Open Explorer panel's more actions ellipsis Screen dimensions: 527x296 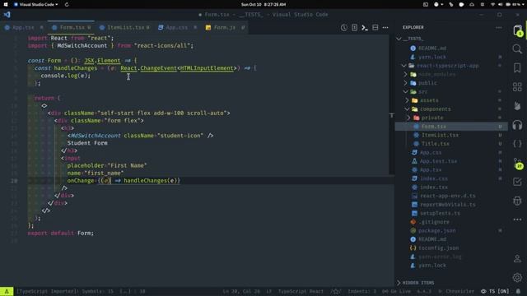tap(499, 27)
